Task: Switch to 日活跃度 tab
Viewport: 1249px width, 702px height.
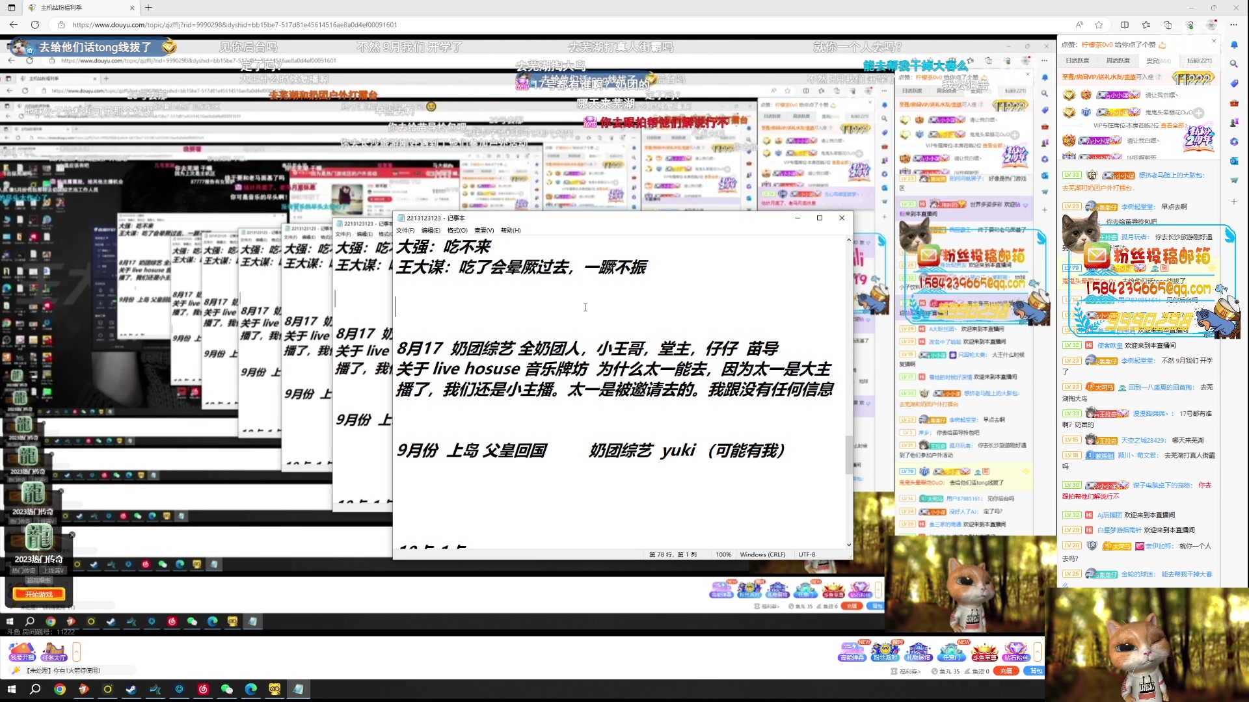Action: (x=1077, y=60)
